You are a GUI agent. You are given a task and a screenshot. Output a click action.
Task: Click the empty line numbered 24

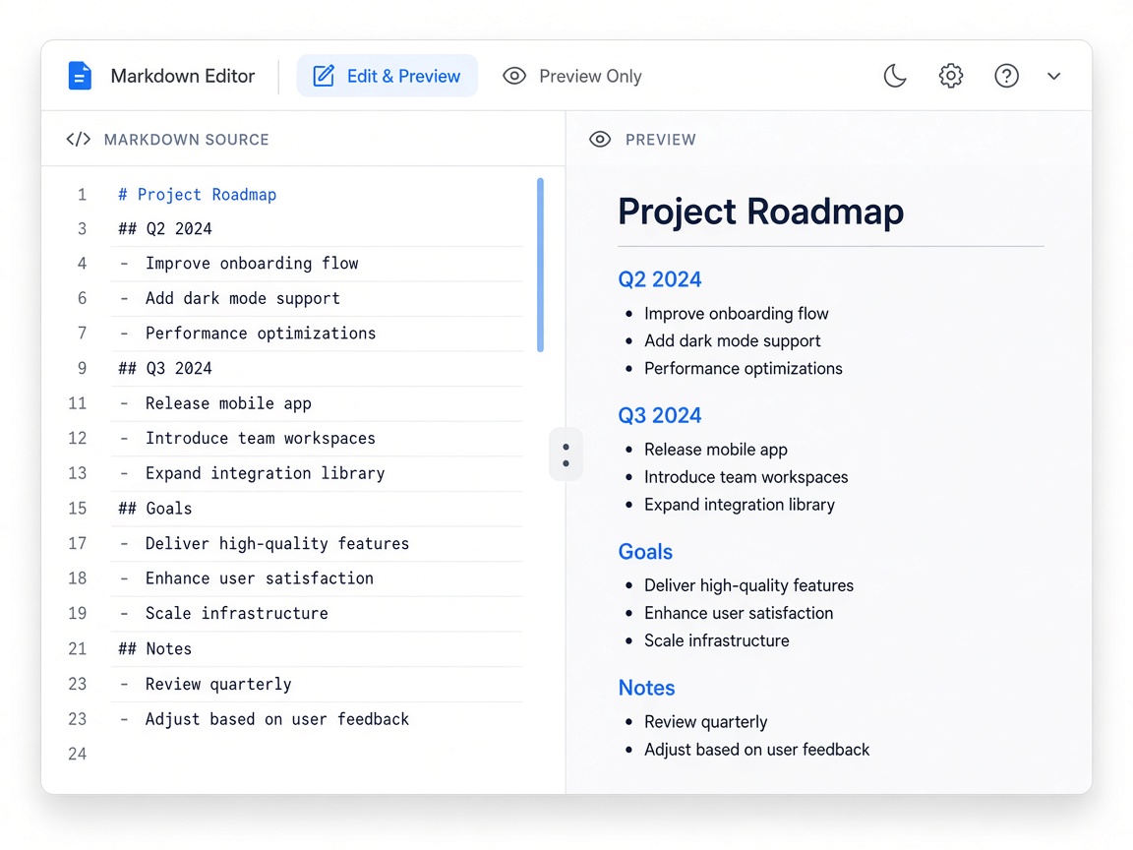pyautogui.click(x=318, y=754)
